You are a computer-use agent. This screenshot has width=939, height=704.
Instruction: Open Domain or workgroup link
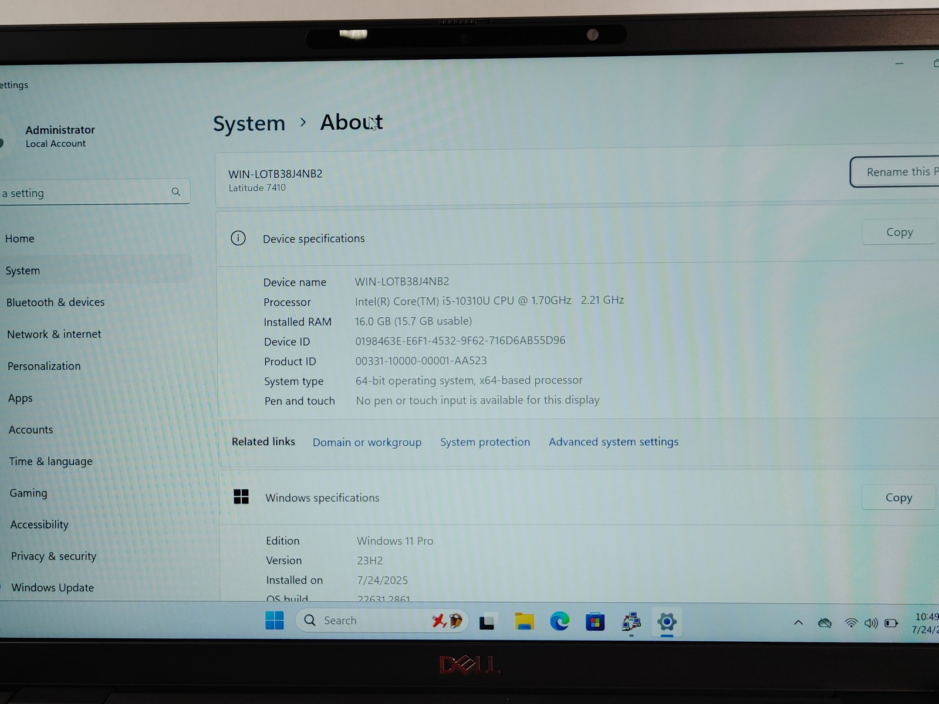pyautogui.click(x=367, y=442)
